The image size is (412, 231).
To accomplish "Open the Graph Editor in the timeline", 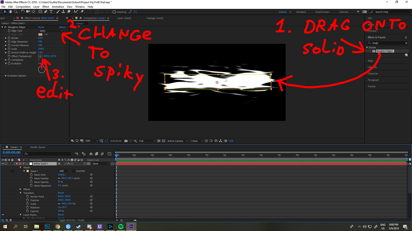I will (x=109, y=154).
